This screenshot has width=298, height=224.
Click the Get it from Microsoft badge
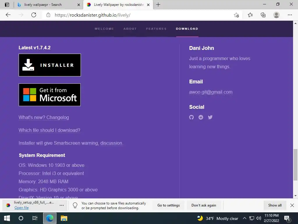[x=49, y=95]
